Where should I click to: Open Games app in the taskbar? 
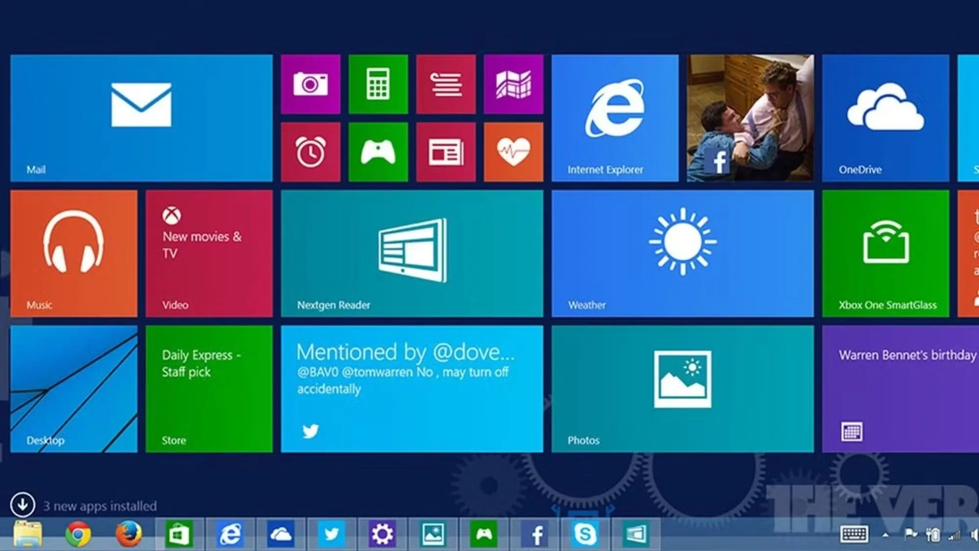click(484, 534)
